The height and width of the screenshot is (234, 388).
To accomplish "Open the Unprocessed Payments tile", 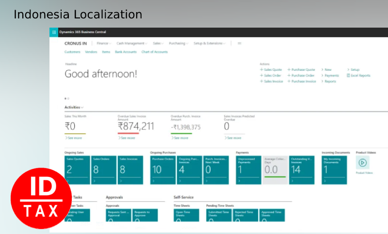I will click(248, 170).
